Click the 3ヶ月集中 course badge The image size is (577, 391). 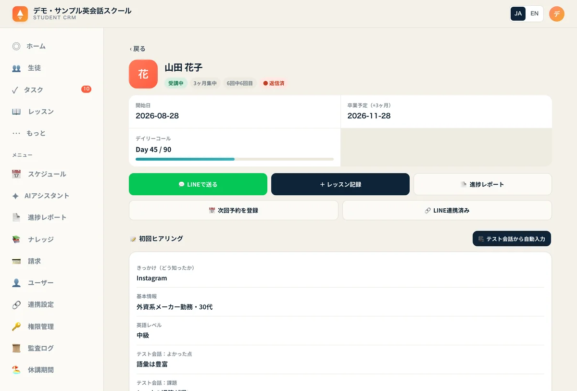205,83
